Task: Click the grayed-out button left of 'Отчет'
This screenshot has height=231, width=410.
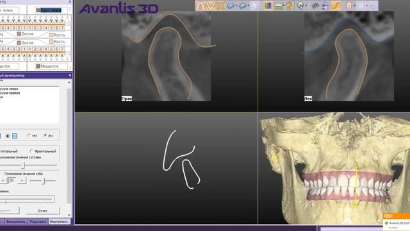Action: [10, 210]
